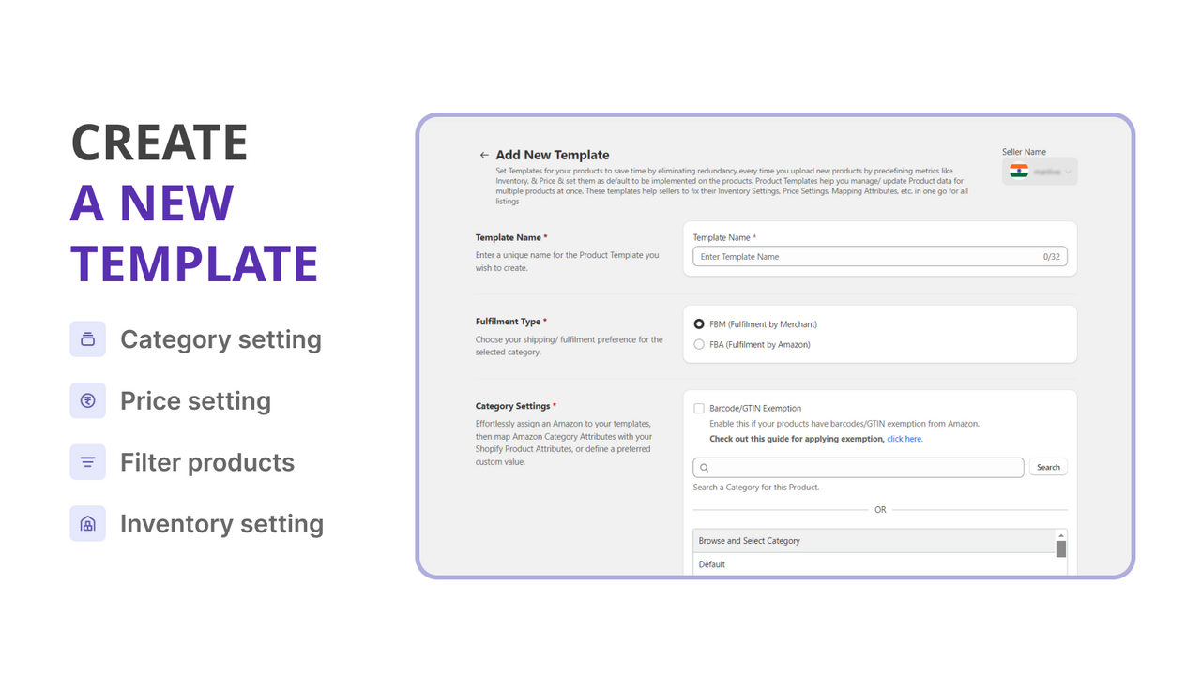
Task: Click the 'Add New Template' heading text
Action: 553,155
